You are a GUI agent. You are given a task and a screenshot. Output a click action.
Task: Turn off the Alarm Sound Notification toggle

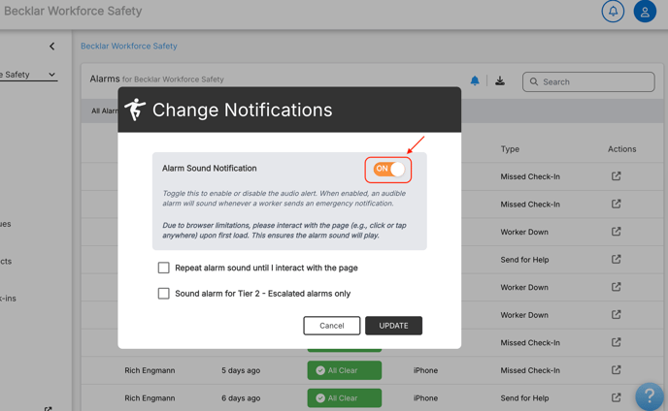[x=388, y=170]
